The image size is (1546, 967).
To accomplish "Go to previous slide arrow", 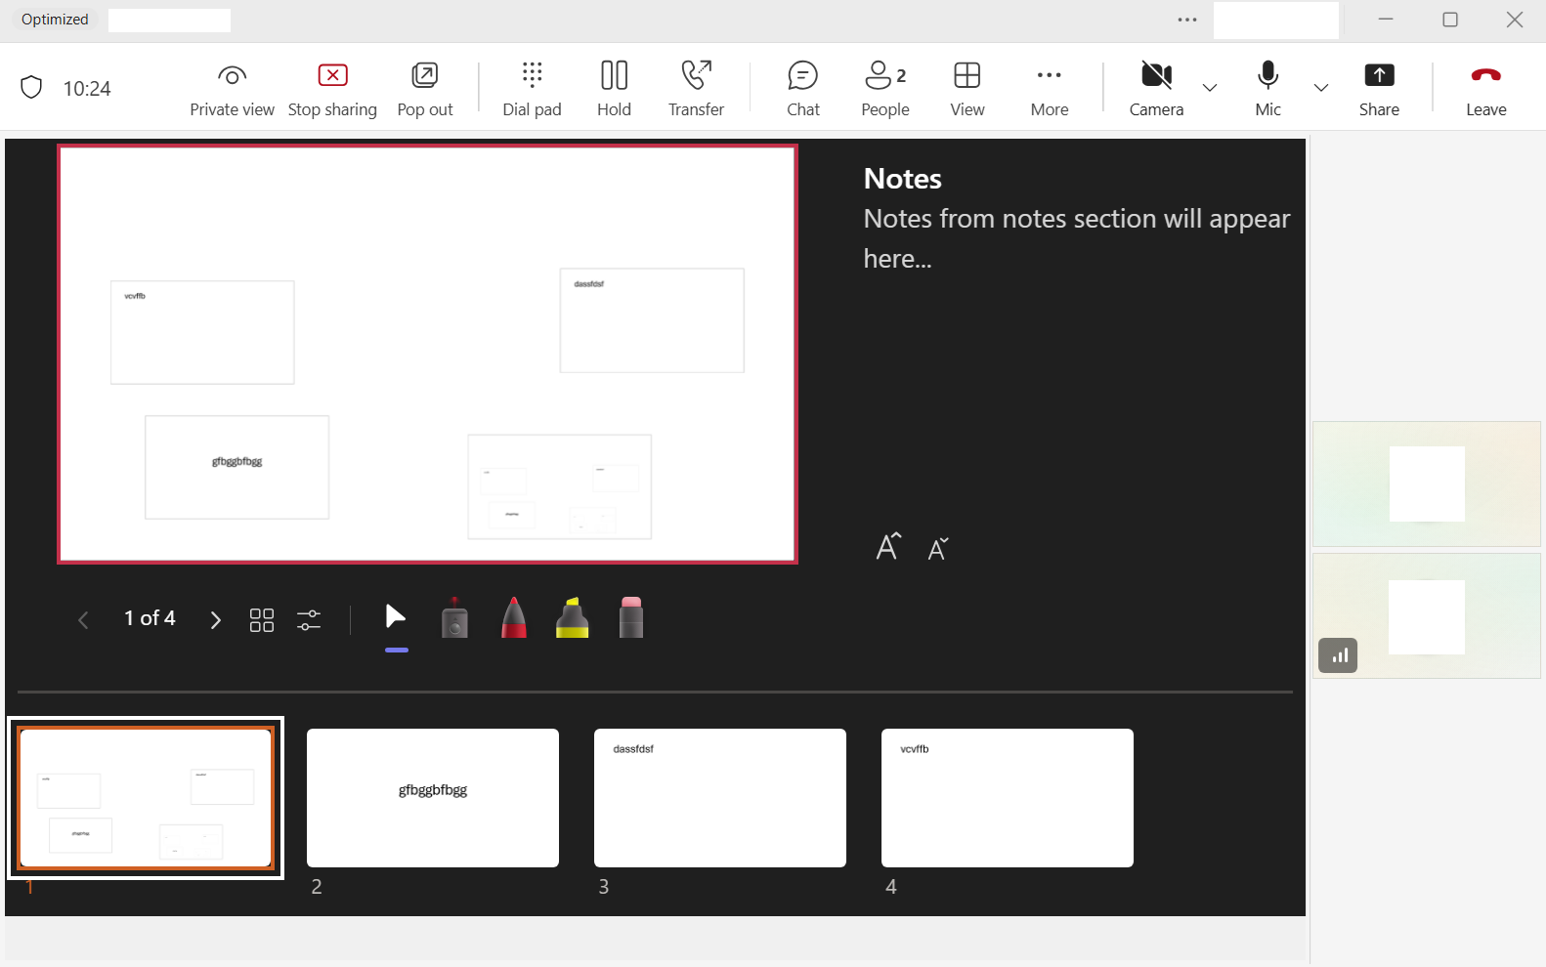I will (83, 619).
